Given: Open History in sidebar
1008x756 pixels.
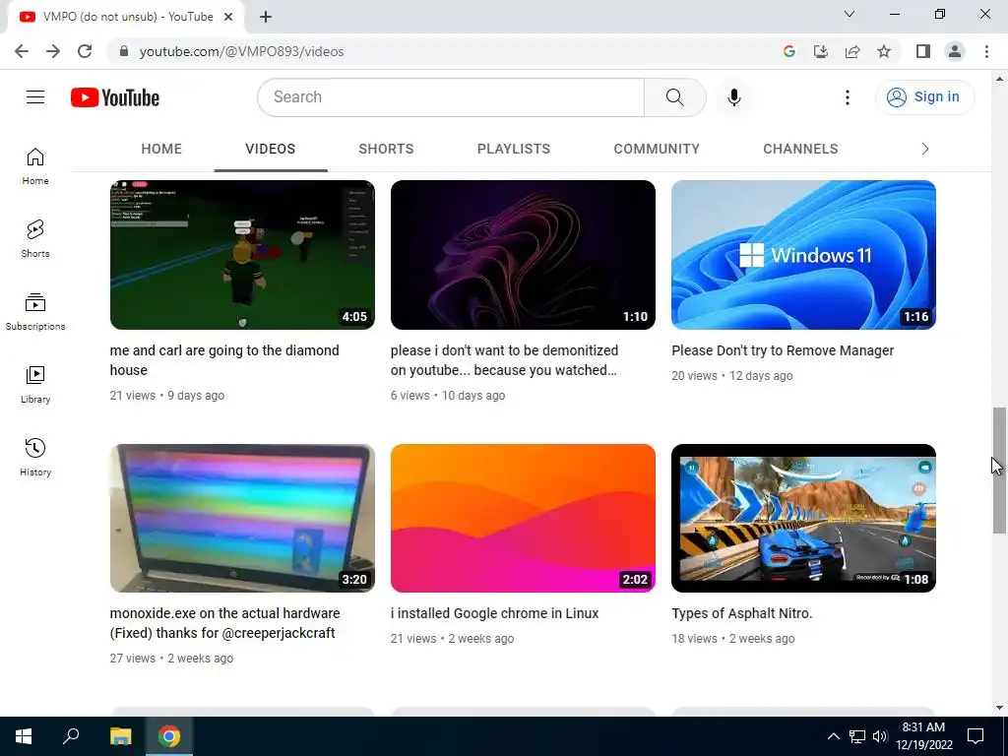Looking at the screenshot, I should click(x=35, y=457).
